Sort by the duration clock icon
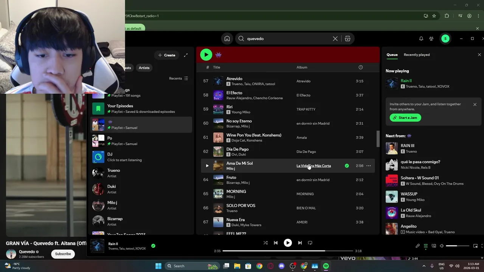 (360, 67)
